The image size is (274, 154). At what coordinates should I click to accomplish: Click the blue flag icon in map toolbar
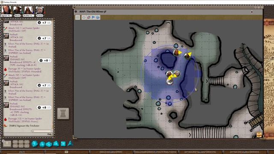(x=93, y=17)
